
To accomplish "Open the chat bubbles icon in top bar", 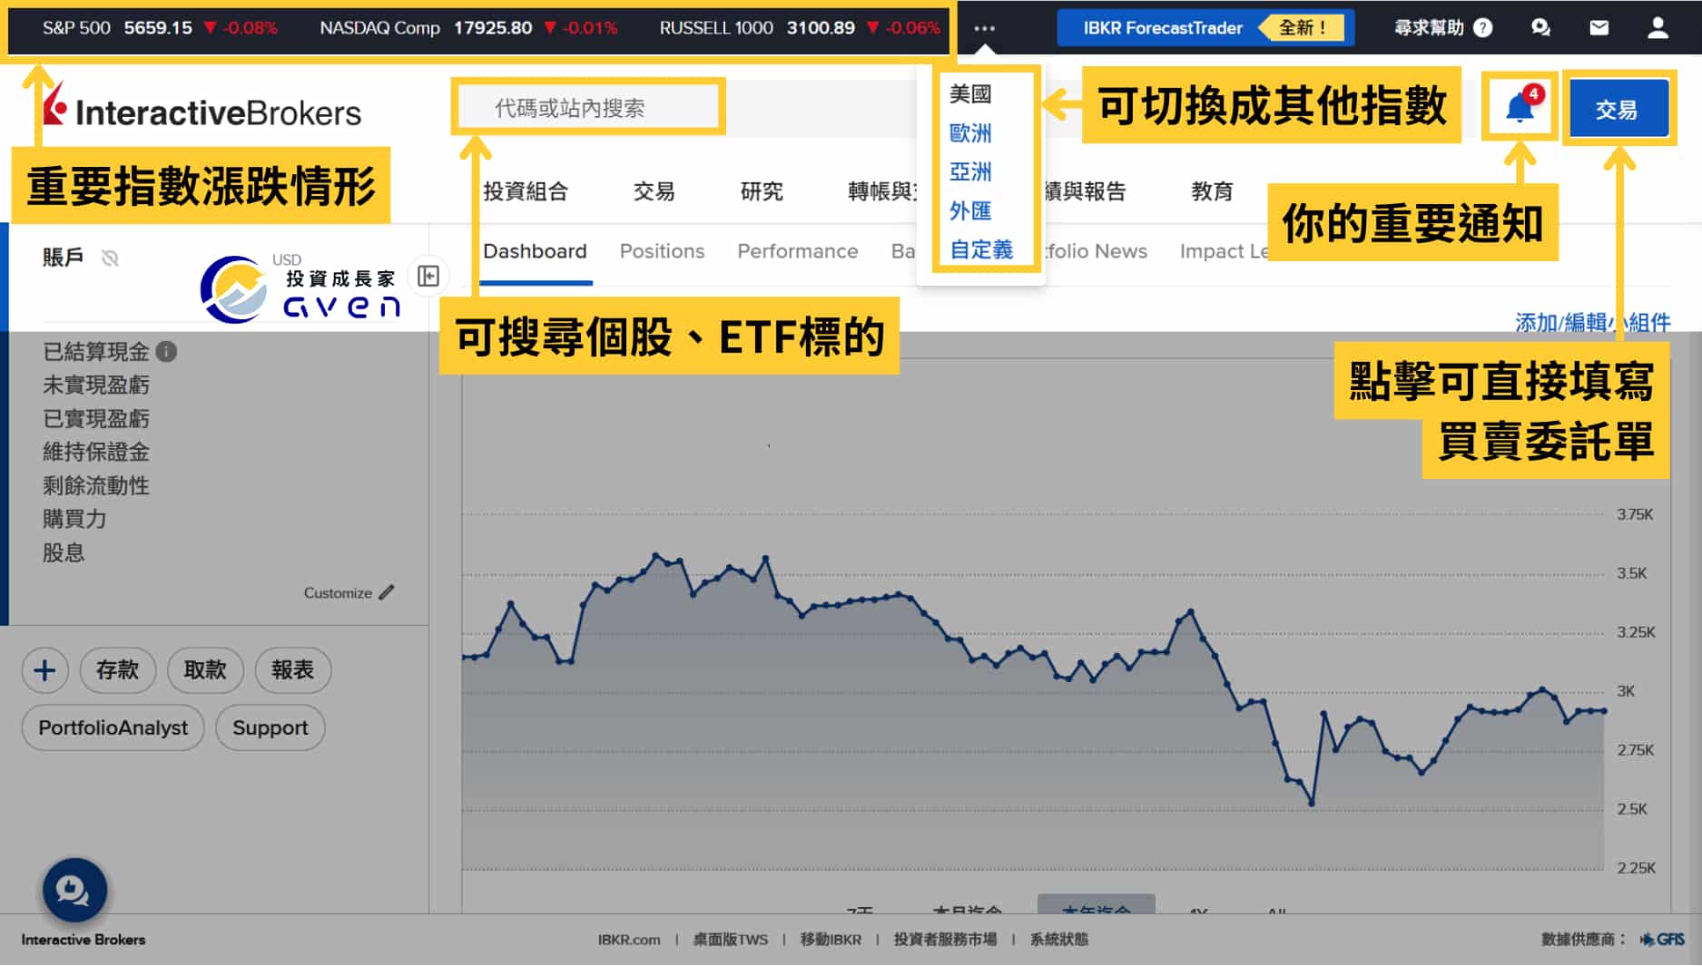I will [x=1540, y=28].
